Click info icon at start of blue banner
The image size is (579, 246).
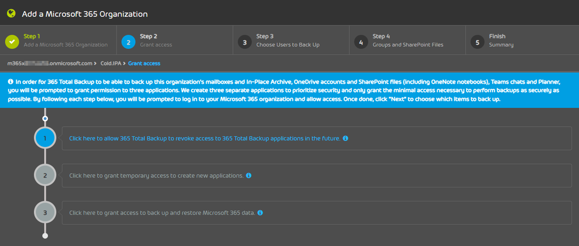[x=11, y=81]
